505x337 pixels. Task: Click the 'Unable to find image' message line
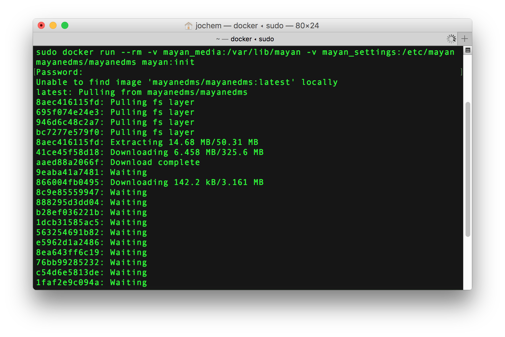coord(187,82)
